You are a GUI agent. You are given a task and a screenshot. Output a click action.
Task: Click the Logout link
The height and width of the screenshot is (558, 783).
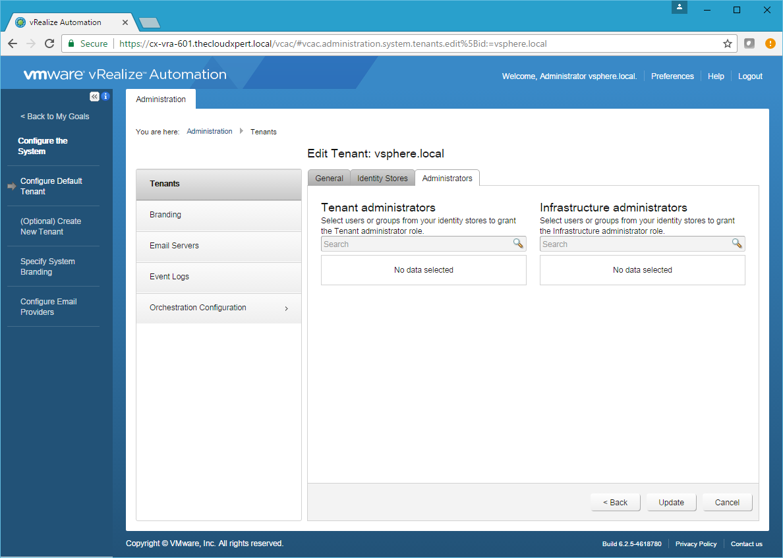(750, 76)
